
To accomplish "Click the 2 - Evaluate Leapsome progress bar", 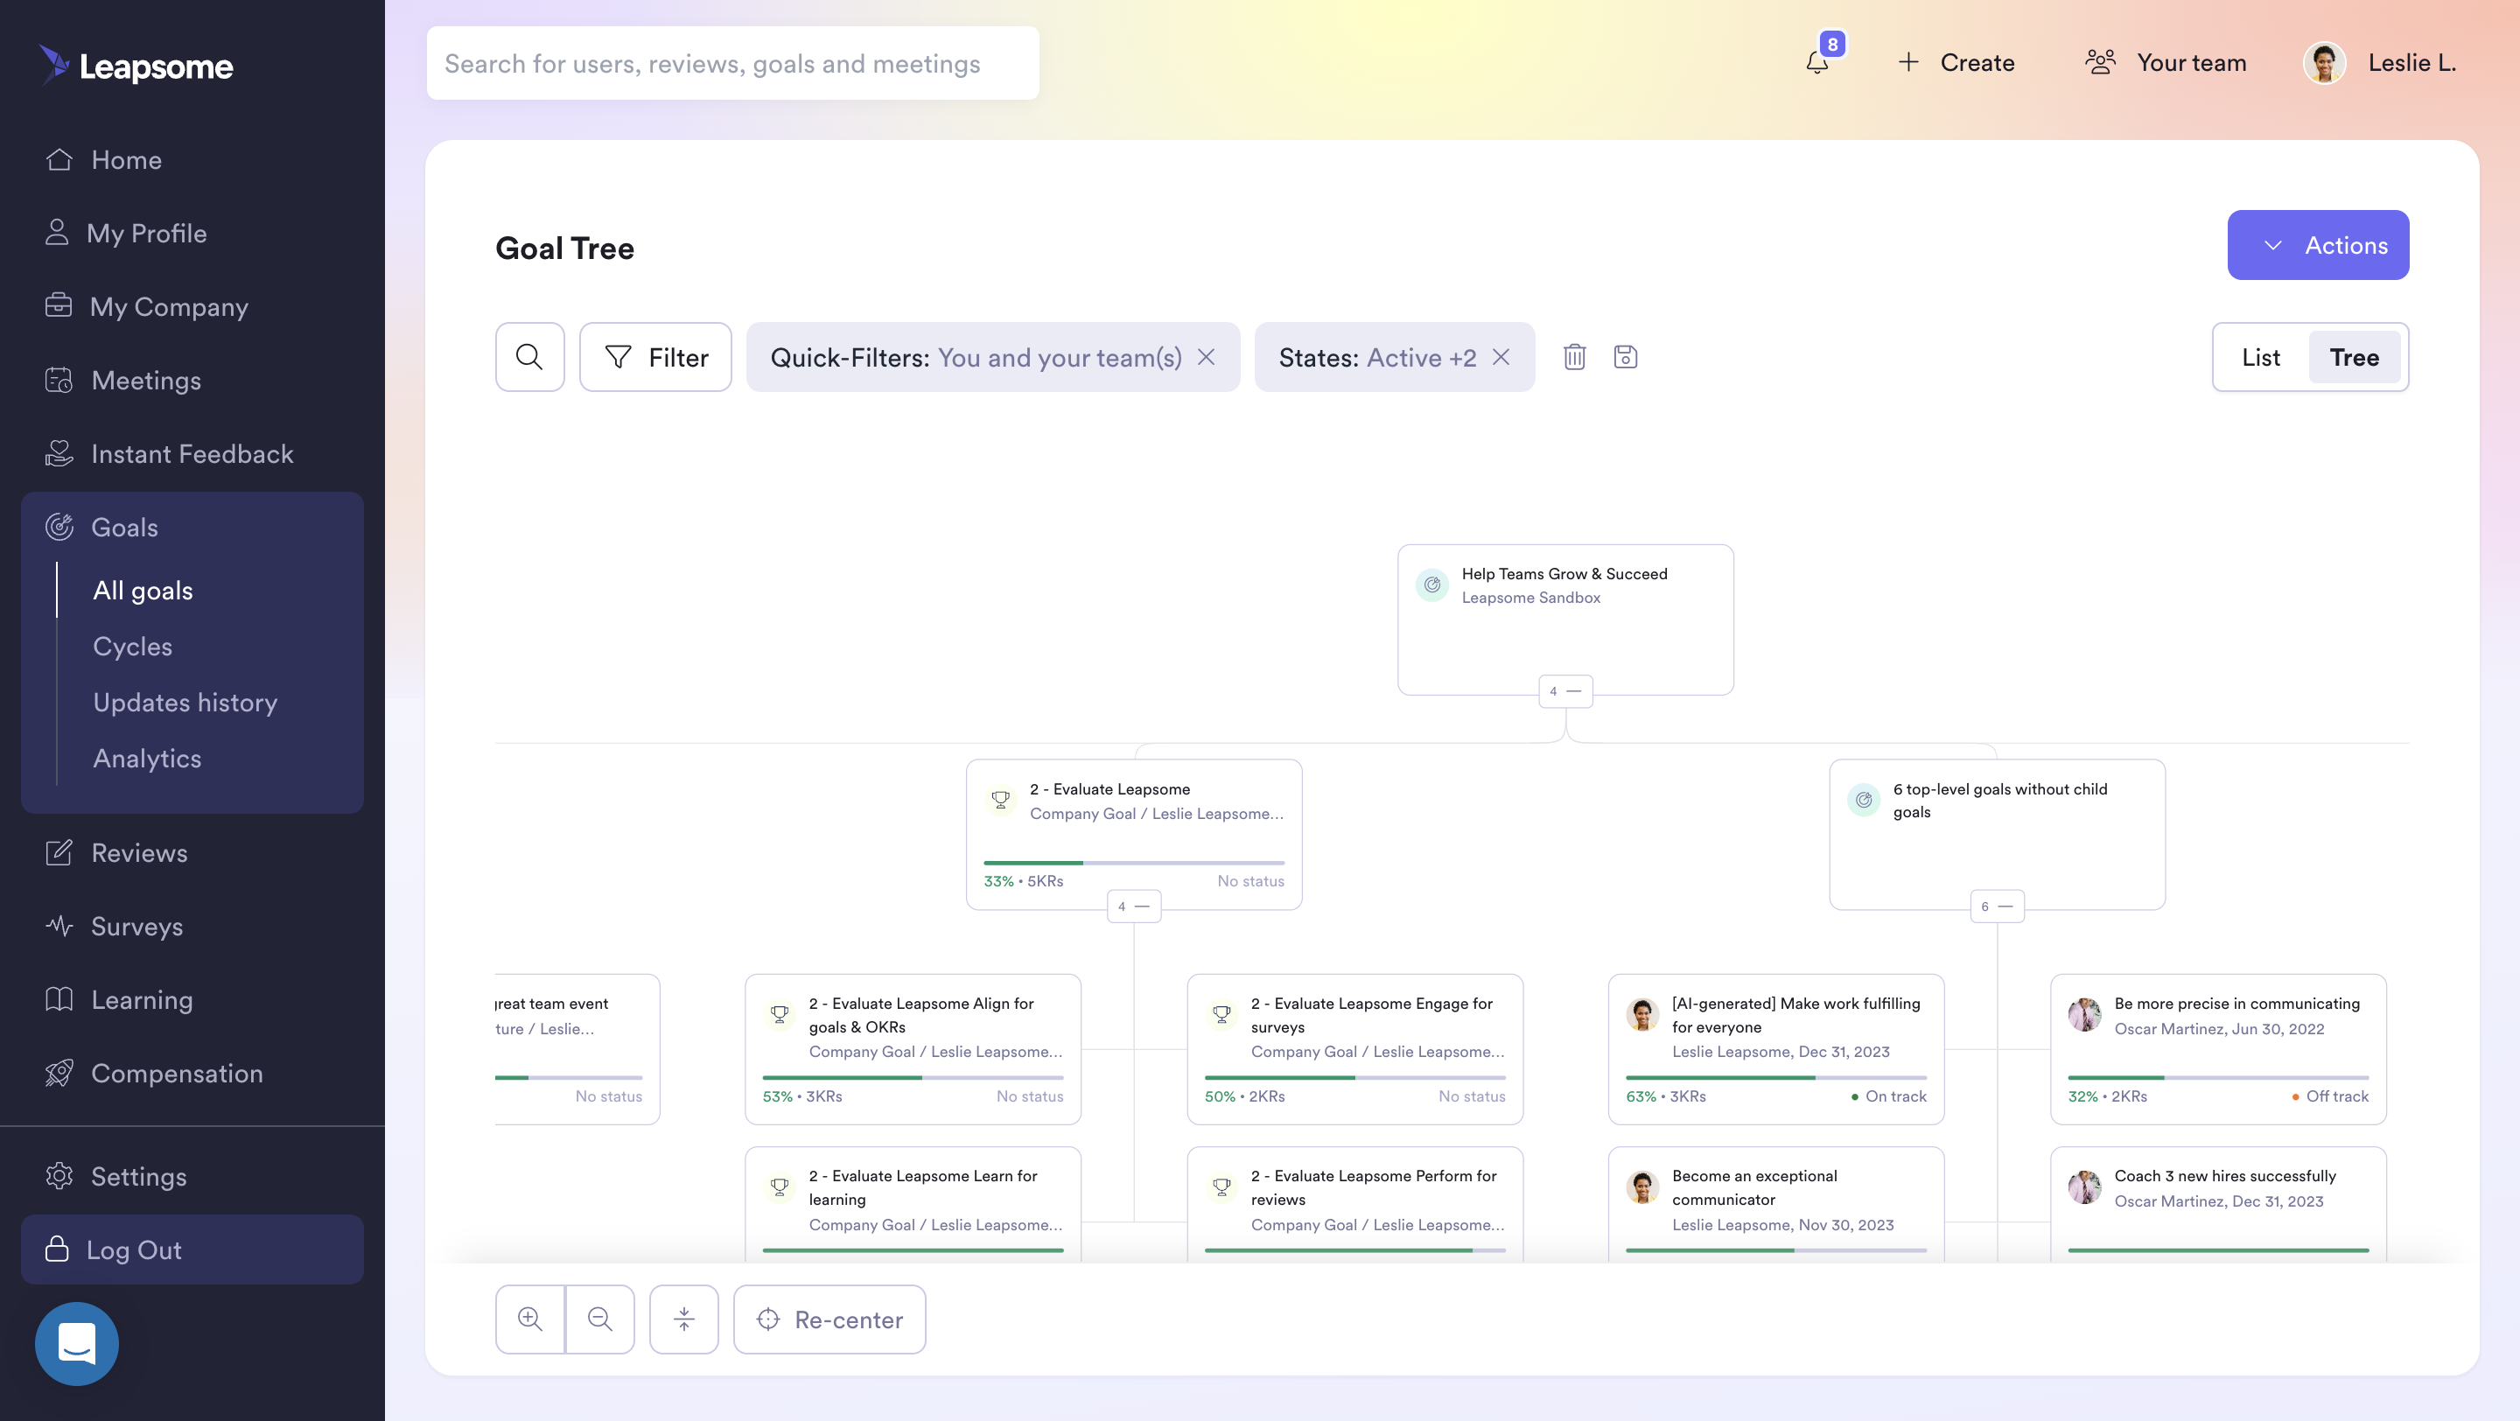I will click(x=1133, y=863).
